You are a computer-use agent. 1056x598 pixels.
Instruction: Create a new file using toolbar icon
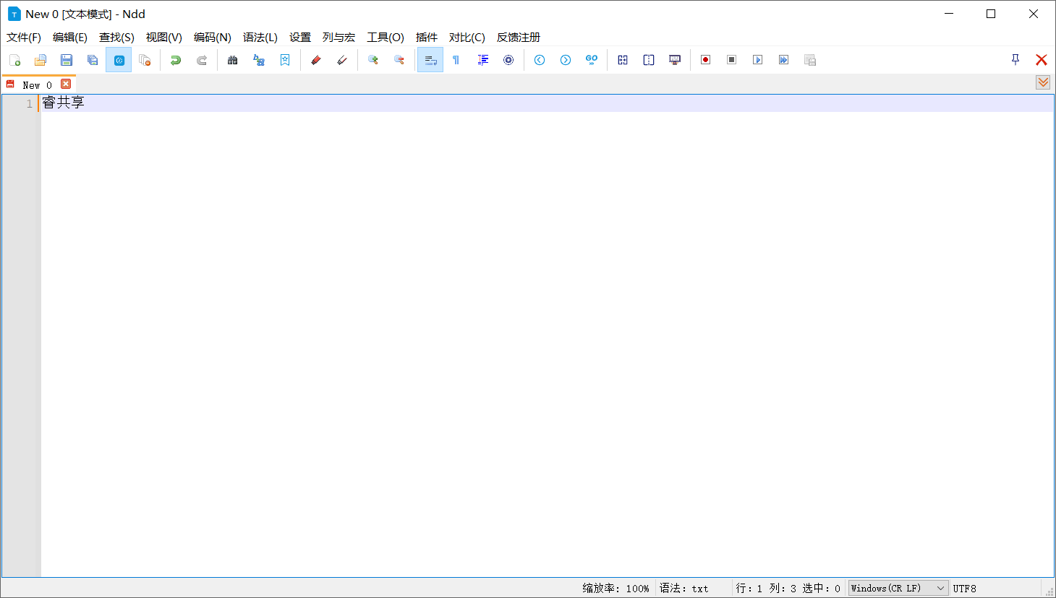[x=15, y=60]
